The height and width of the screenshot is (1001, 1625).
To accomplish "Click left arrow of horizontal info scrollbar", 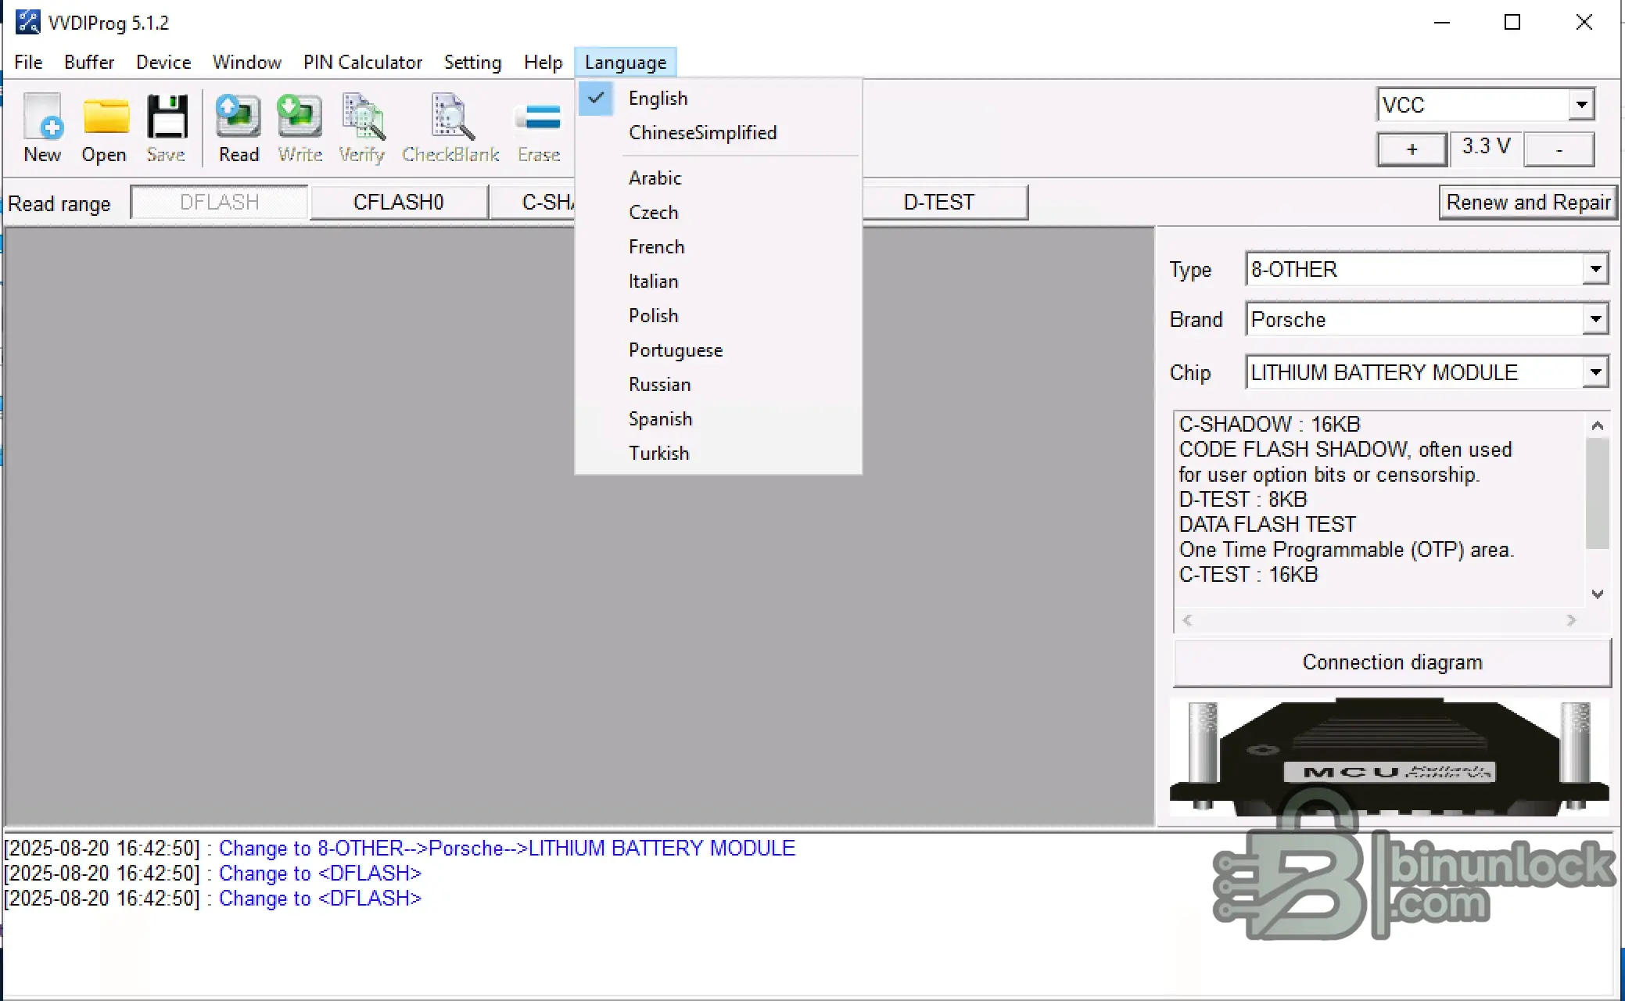I will pos(1187,620).
